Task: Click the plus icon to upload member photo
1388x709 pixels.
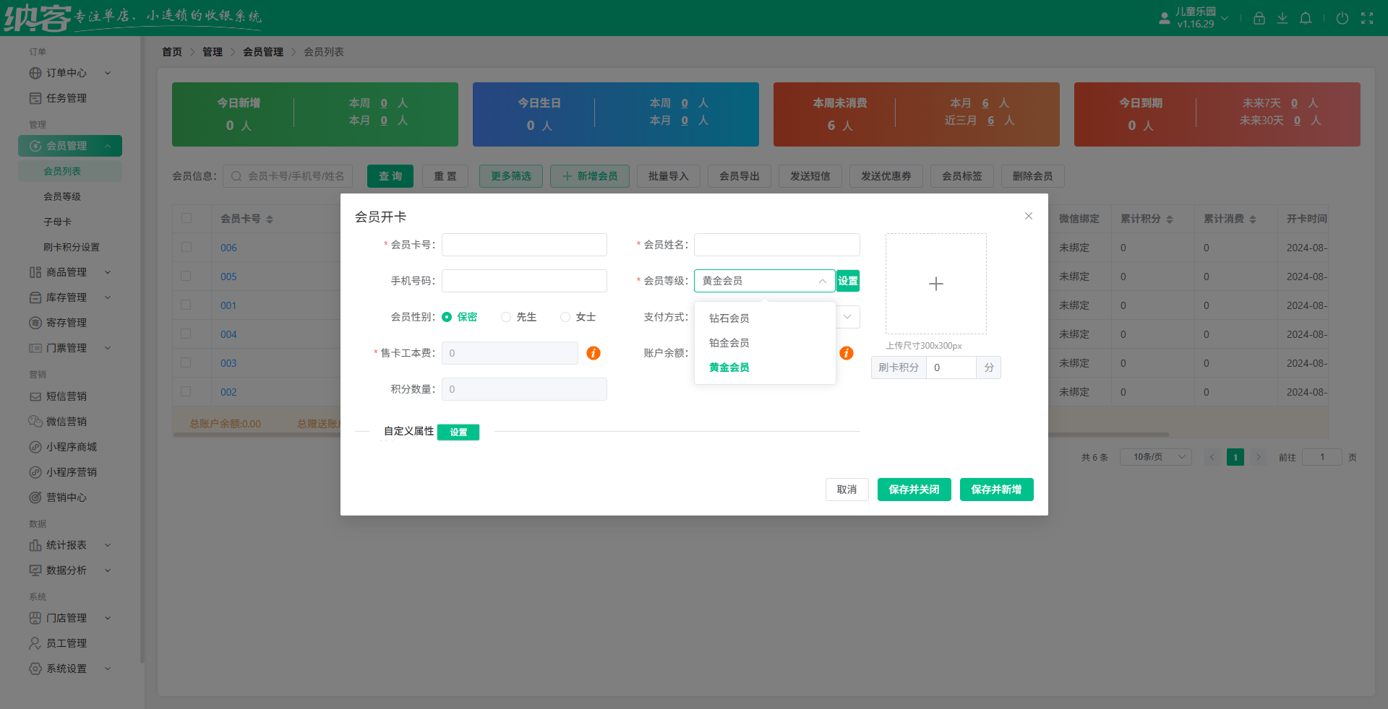Action: [935, 284]
